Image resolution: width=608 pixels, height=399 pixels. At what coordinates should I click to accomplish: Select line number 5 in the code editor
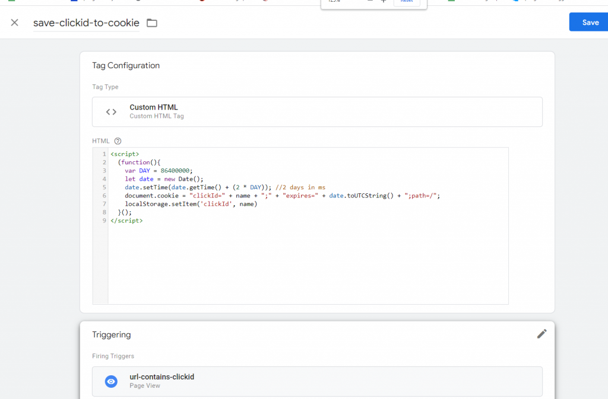(103, 187)
